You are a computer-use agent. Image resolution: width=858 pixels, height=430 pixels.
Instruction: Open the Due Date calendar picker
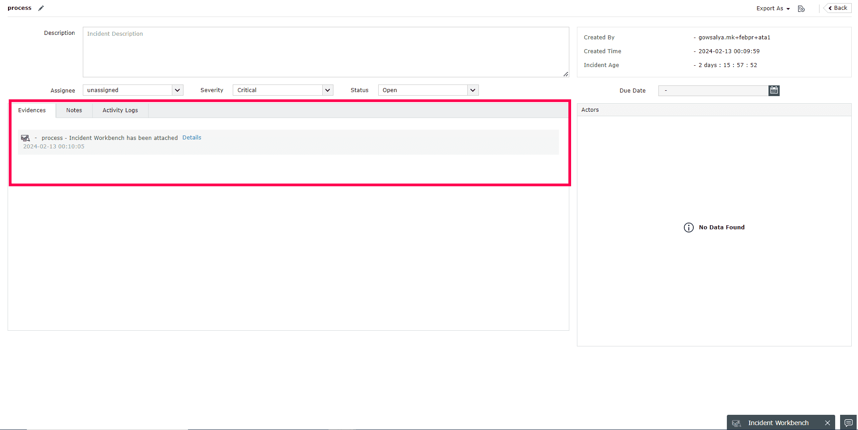coord(774,90)
